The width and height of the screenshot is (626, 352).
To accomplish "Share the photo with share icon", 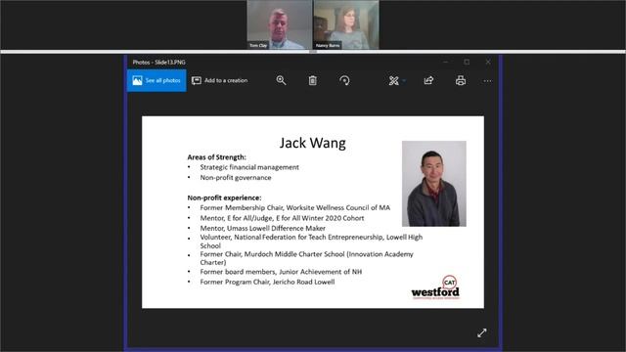I will (x=428, y=80).
